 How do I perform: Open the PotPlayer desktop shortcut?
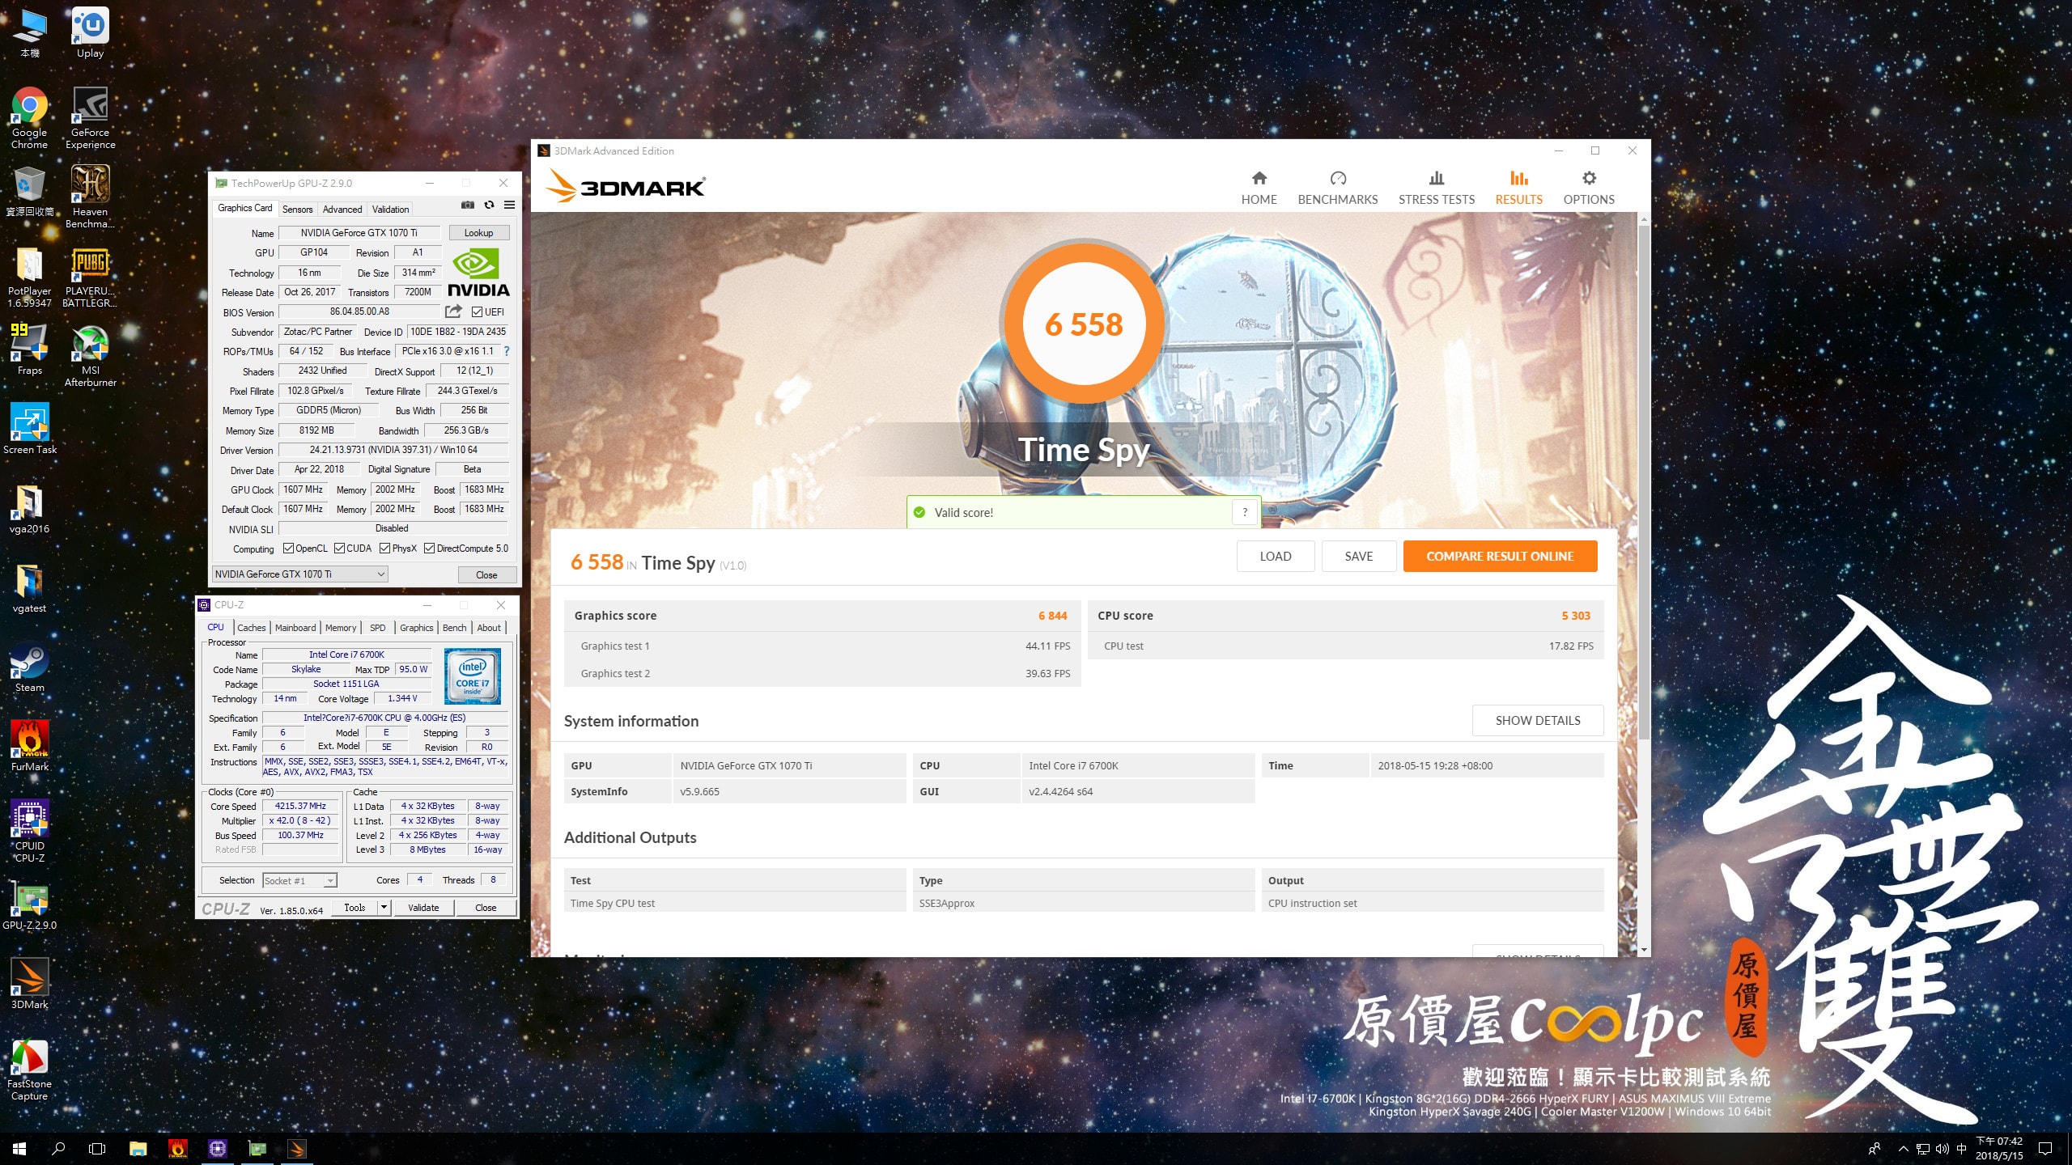29,277
